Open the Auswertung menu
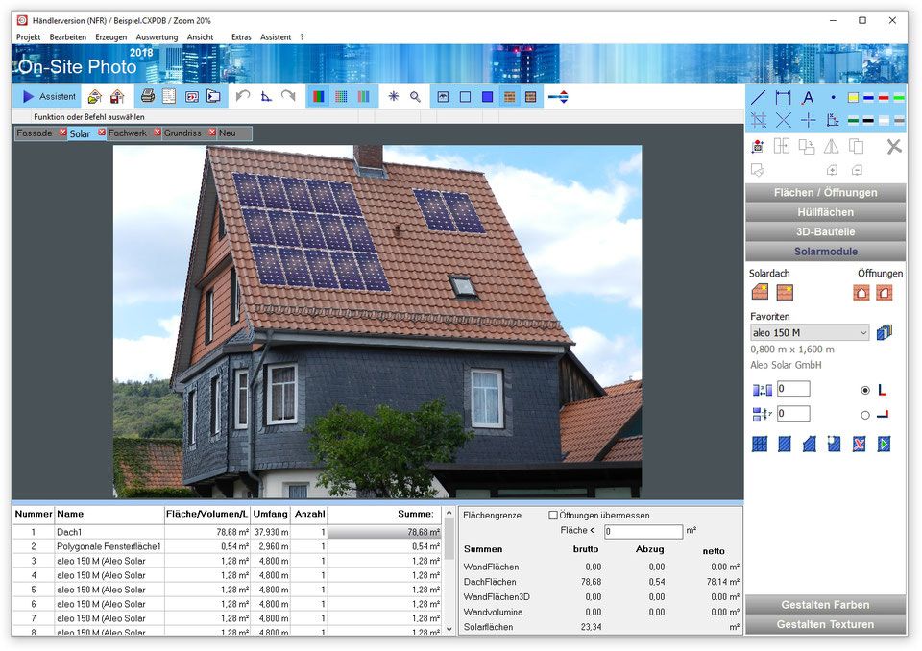Screen dimensions: 922x651 (x=158, y=36)
